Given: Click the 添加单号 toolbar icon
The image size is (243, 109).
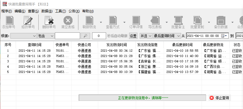Looking at the screenshot, I should click(10, 20).
